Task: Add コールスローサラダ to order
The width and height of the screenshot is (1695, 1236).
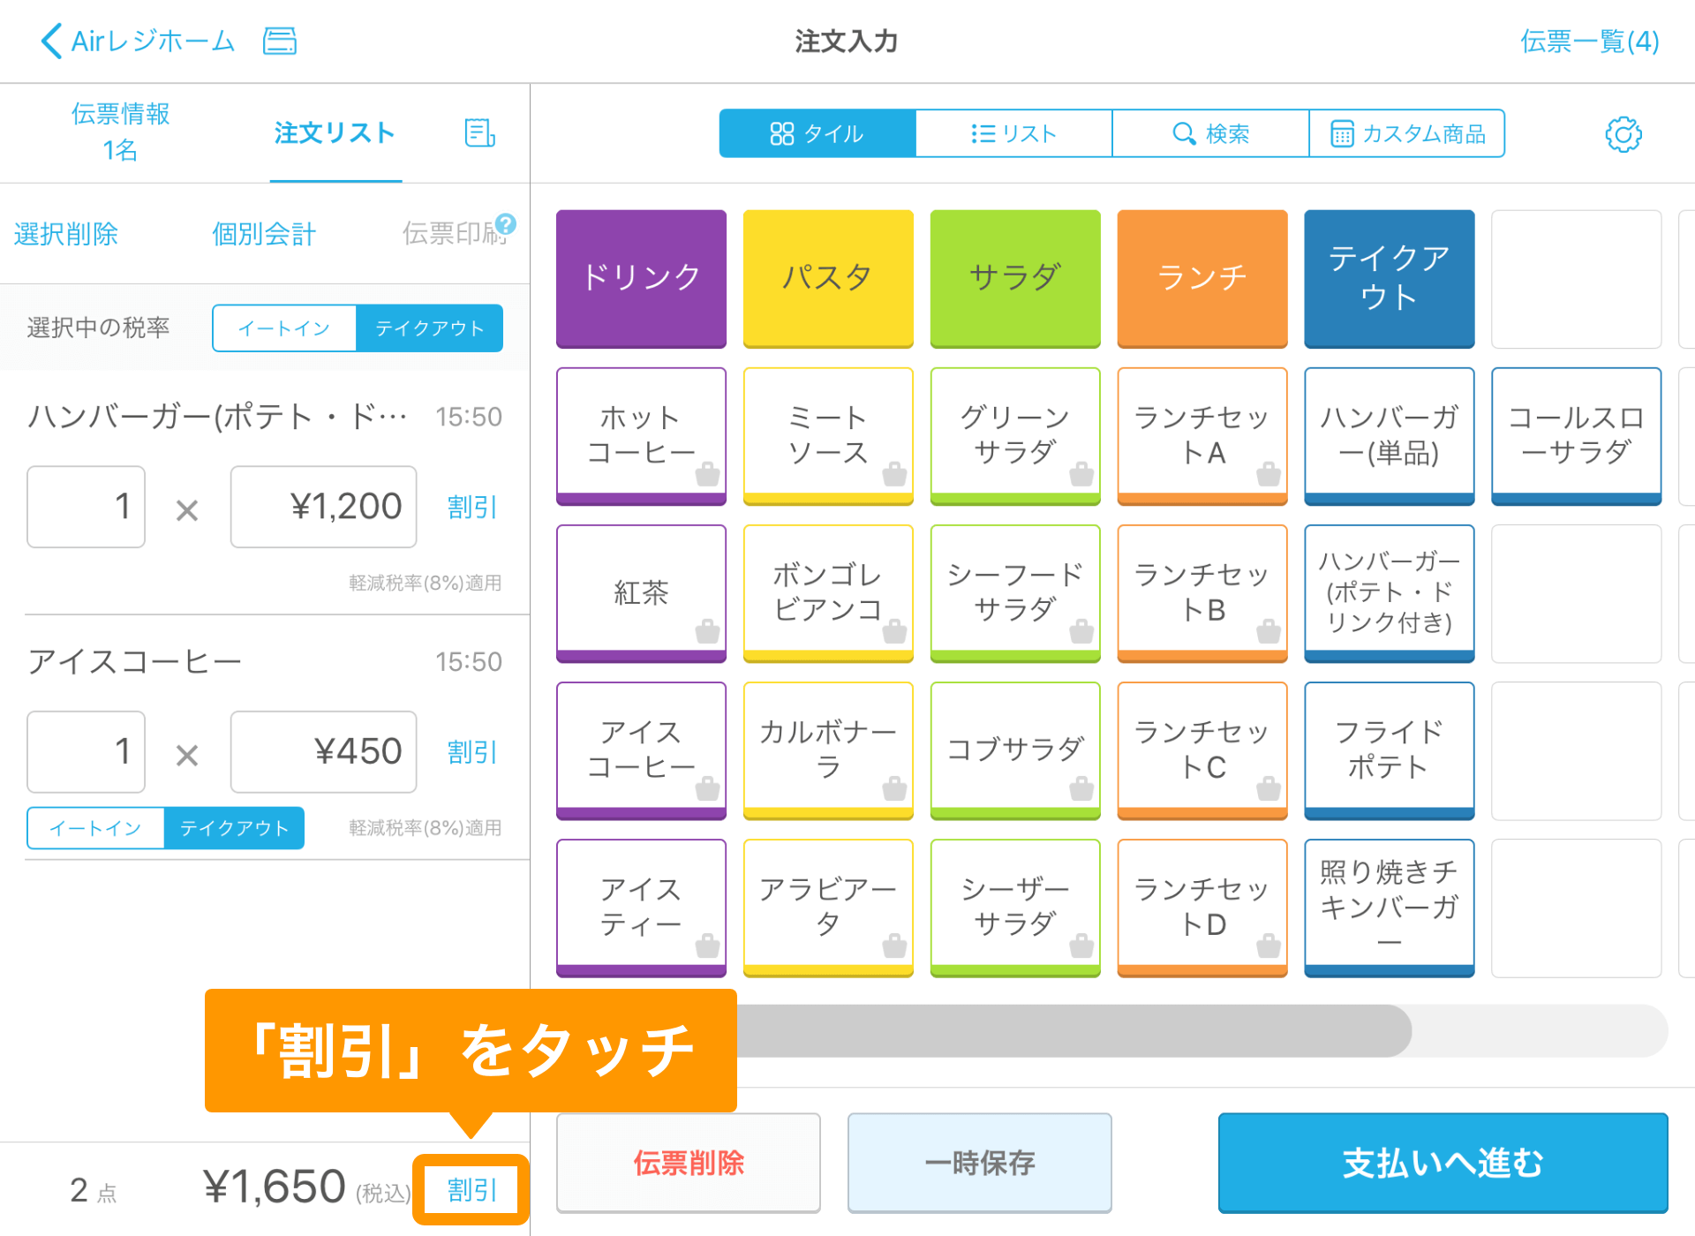Action: tap(1577, 436)
